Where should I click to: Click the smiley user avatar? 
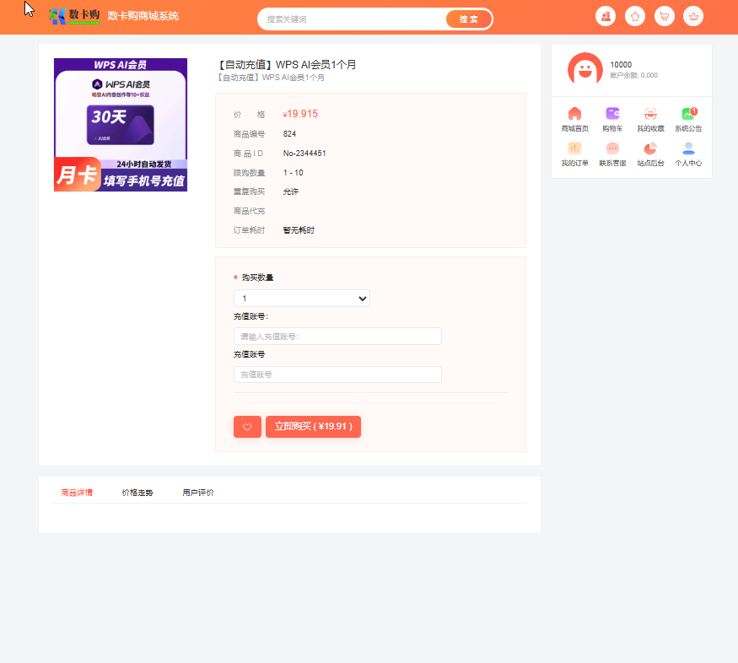tap(585, 68)
